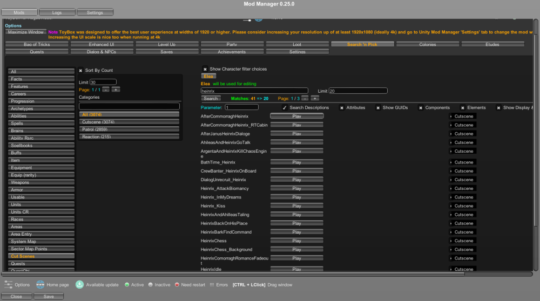The width and height of the screenshot is (540, 301).
Task: Enable Show Character filter choices
Action: tap(205, 69)
